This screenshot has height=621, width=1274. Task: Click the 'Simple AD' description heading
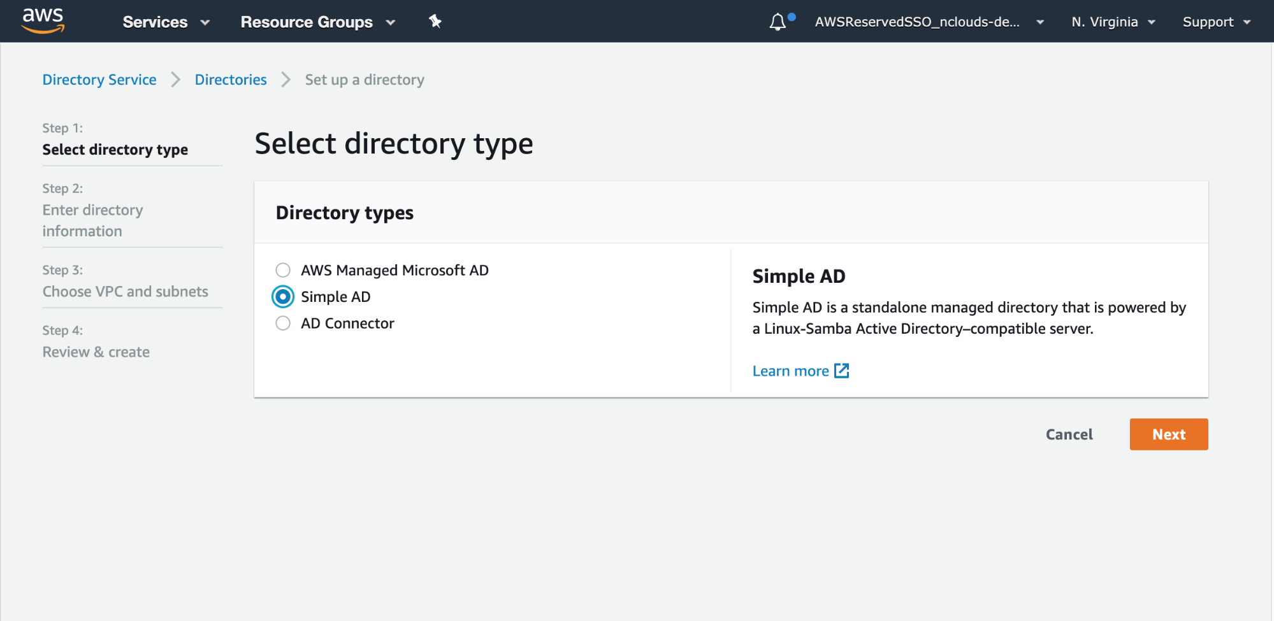tap(799, 276)
